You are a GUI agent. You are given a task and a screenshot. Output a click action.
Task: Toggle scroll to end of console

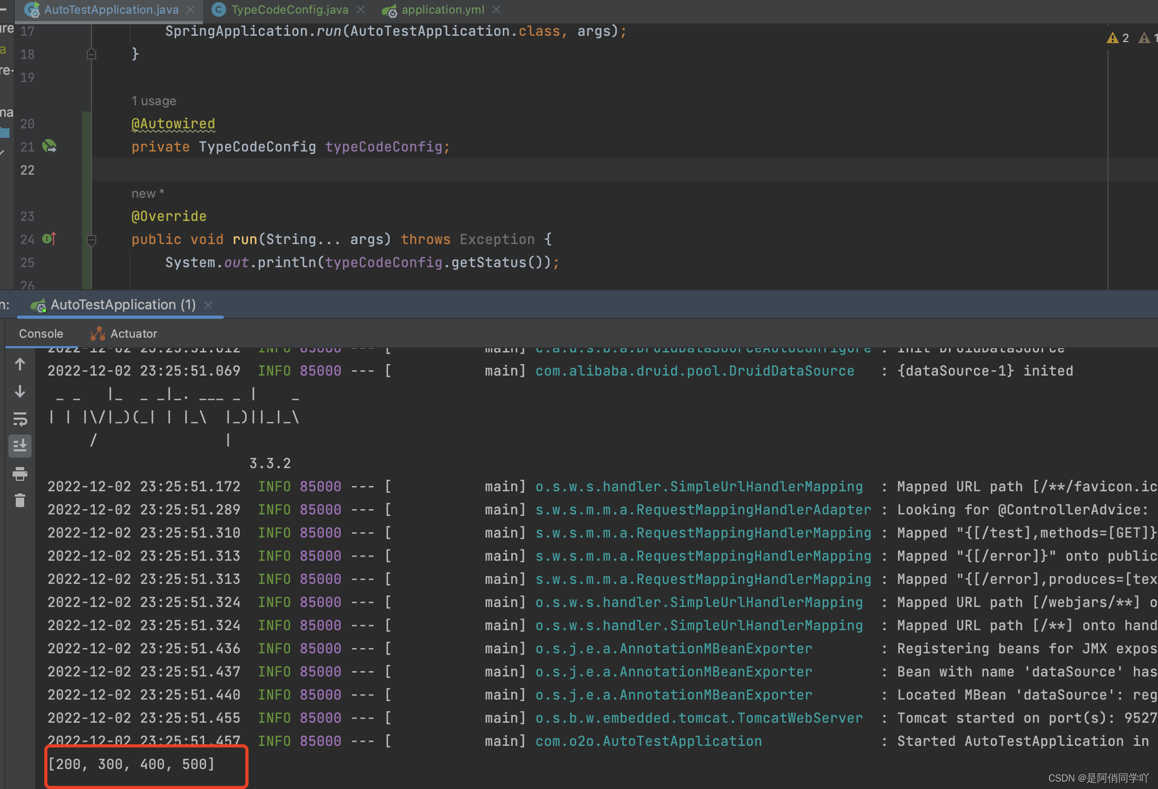coord(20,446)
